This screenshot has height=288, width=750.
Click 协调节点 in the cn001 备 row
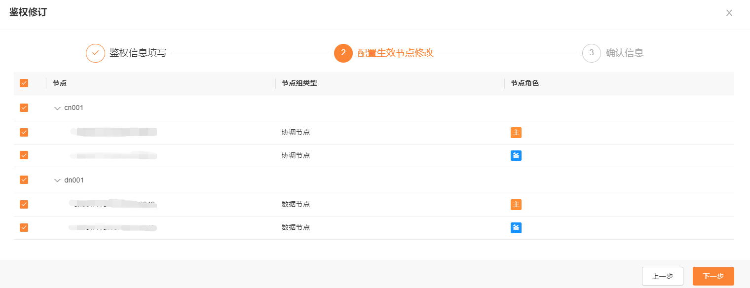pos(296,155)
